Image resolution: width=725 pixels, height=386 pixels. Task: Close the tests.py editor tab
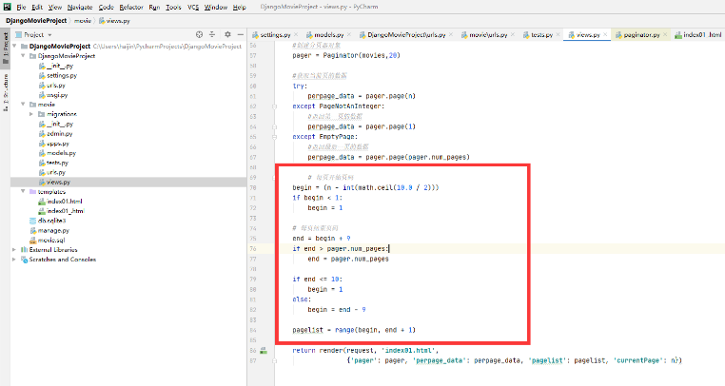(558, 34)
